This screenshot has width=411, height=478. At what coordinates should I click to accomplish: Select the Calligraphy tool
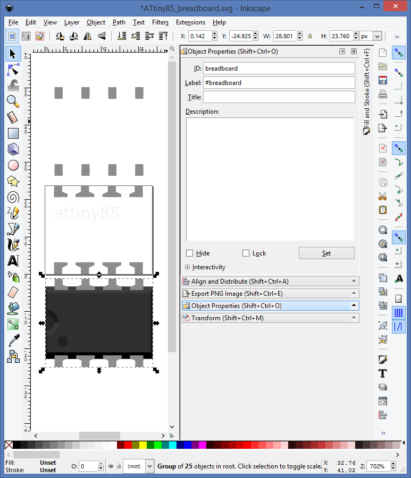(13, 245)
